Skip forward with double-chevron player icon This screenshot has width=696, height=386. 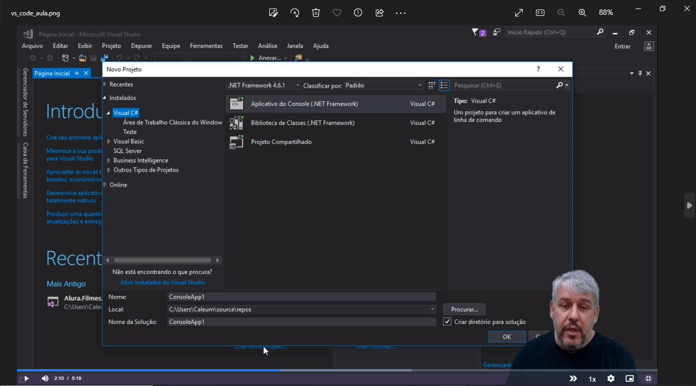[573, 379]
